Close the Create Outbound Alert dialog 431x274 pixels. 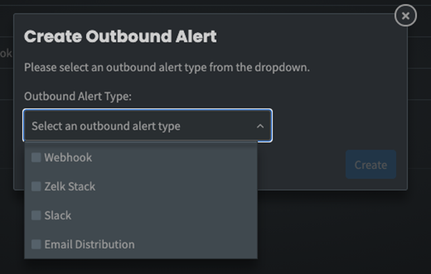405,16
